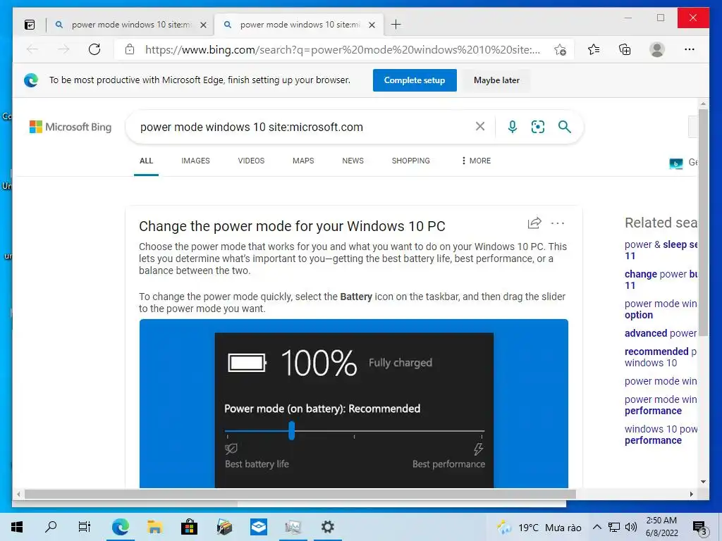
Task: Open the profile avatar icon
Action: 657,49
